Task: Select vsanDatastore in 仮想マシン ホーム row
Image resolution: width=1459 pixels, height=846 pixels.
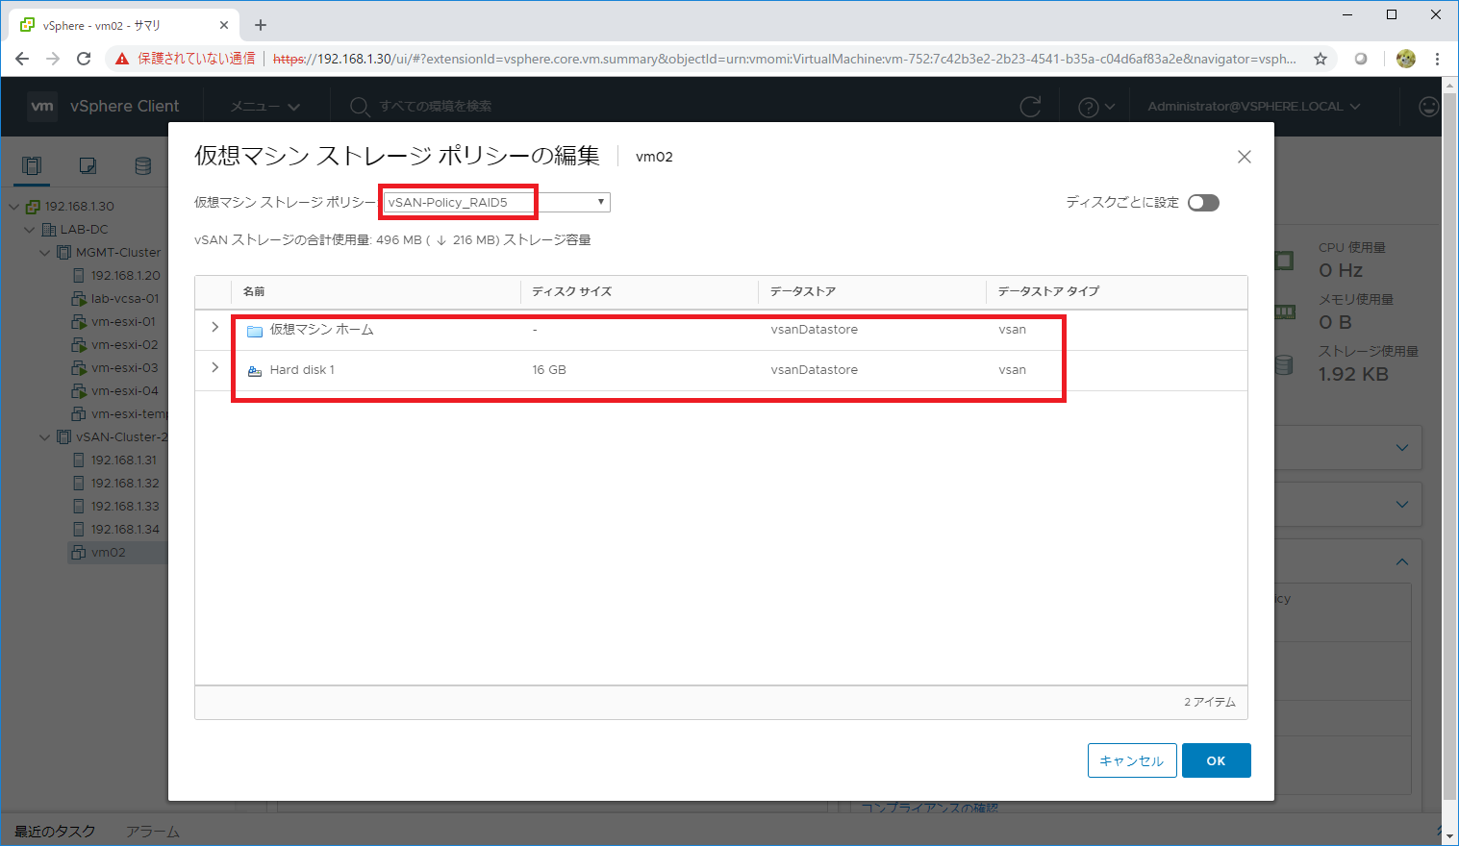Action: [x=814, y=330]
